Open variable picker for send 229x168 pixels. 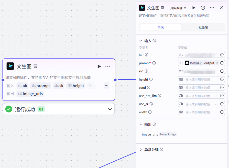222,87
